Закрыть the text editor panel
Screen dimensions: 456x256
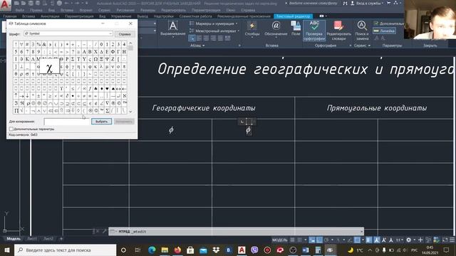(x=430, y=46)
